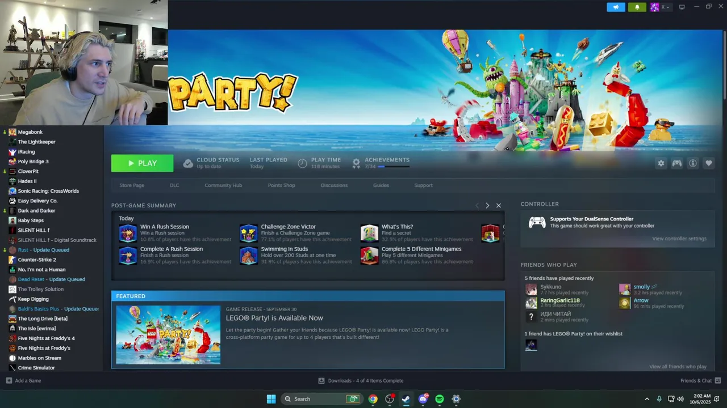Expand the account name dropdown
This screenshot has width=727, height=408.
click(x=665, y=7)
